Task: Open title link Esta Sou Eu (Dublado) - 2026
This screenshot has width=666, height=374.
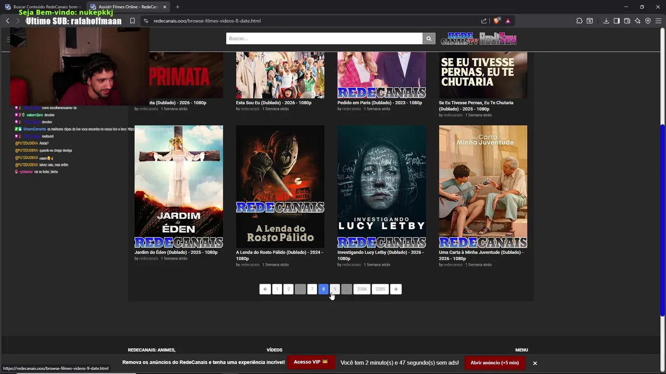Action: coord(274,103)
